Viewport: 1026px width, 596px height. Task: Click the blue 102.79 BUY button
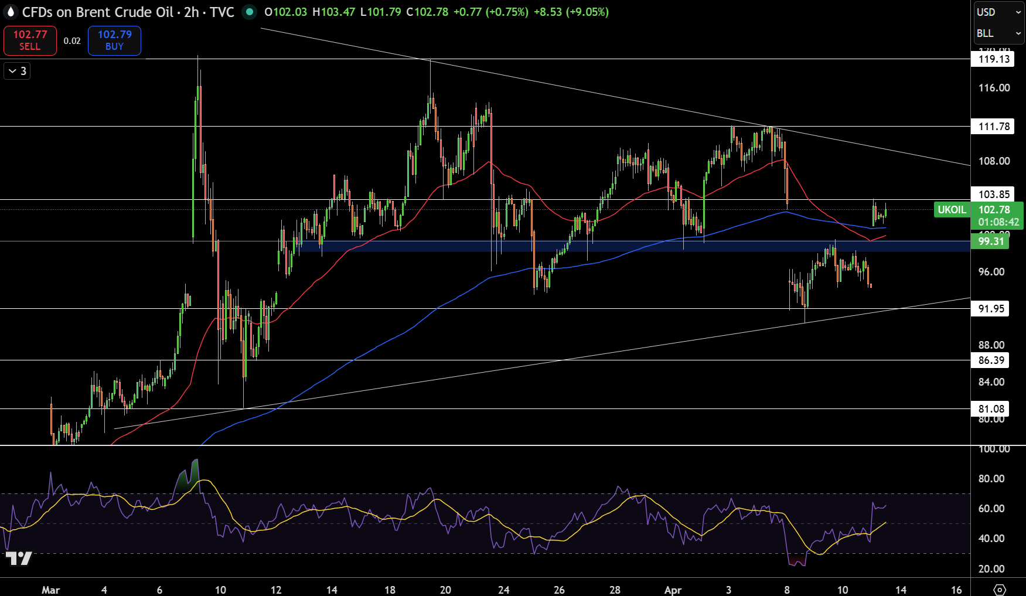pos(114,40)
